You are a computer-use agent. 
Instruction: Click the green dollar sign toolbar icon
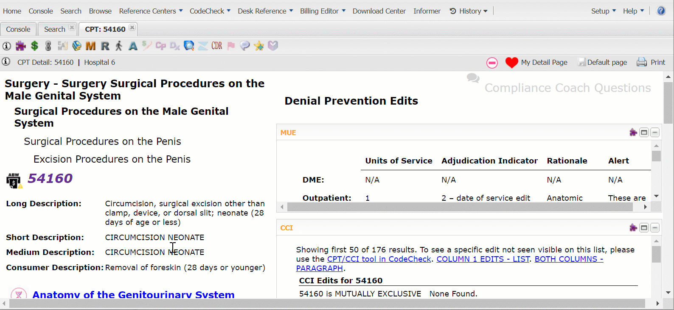point(35,46)
